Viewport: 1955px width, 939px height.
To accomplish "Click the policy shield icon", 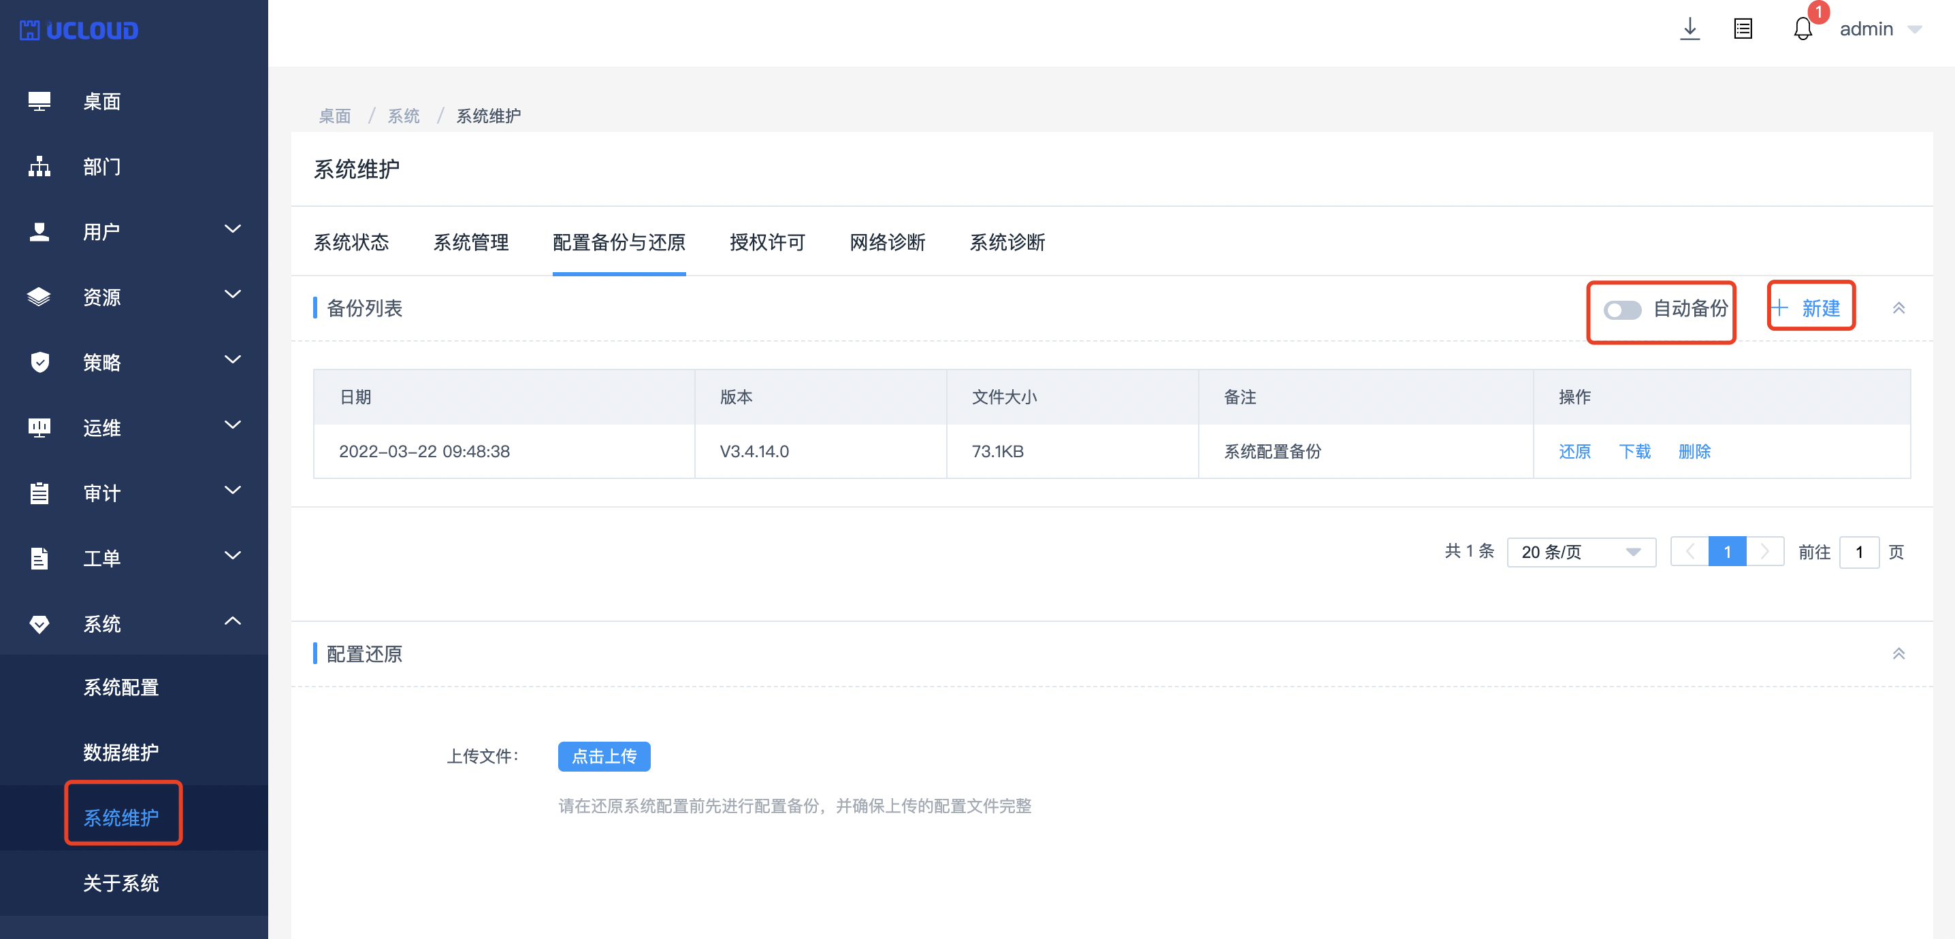I will (x=39, y=362).
